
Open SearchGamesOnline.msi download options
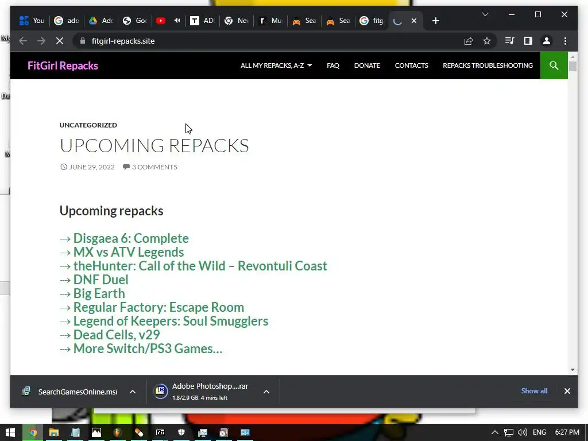pos(133,392)
